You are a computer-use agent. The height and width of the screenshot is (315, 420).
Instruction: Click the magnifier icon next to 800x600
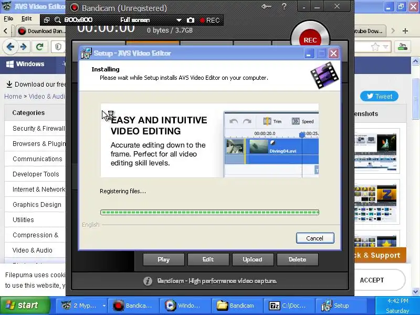coord(58,20)
